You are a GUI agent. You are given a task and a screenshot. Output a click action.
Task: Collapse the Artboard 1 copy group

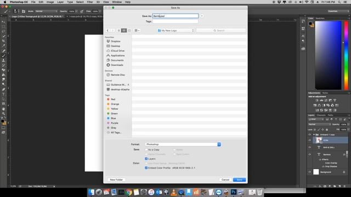[x=314, y=135]
